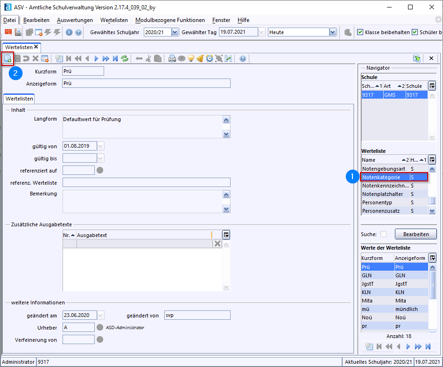Click the Kurzform input field
Screen dimensions: 443x367
point(83,72)
